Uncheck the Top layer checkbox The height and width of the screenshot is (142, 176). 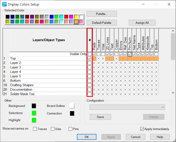point(89,59)
